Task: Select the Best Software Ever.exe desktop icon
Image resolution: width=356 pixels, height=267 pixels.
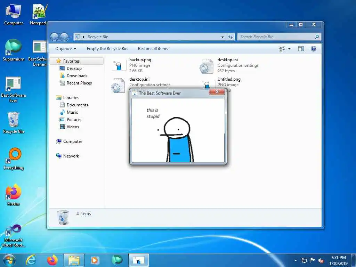Action: click(x=38, y=53)
